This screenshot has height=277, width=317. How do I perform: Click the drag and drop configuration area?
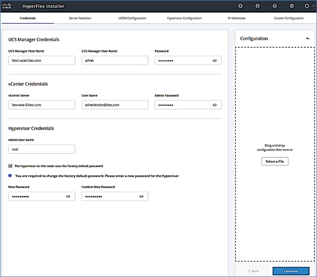tap(275, 154)
